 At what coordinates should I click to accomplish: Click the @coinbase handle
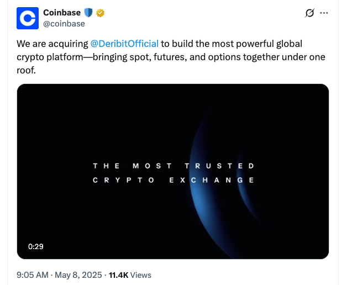tap(64, 24)
